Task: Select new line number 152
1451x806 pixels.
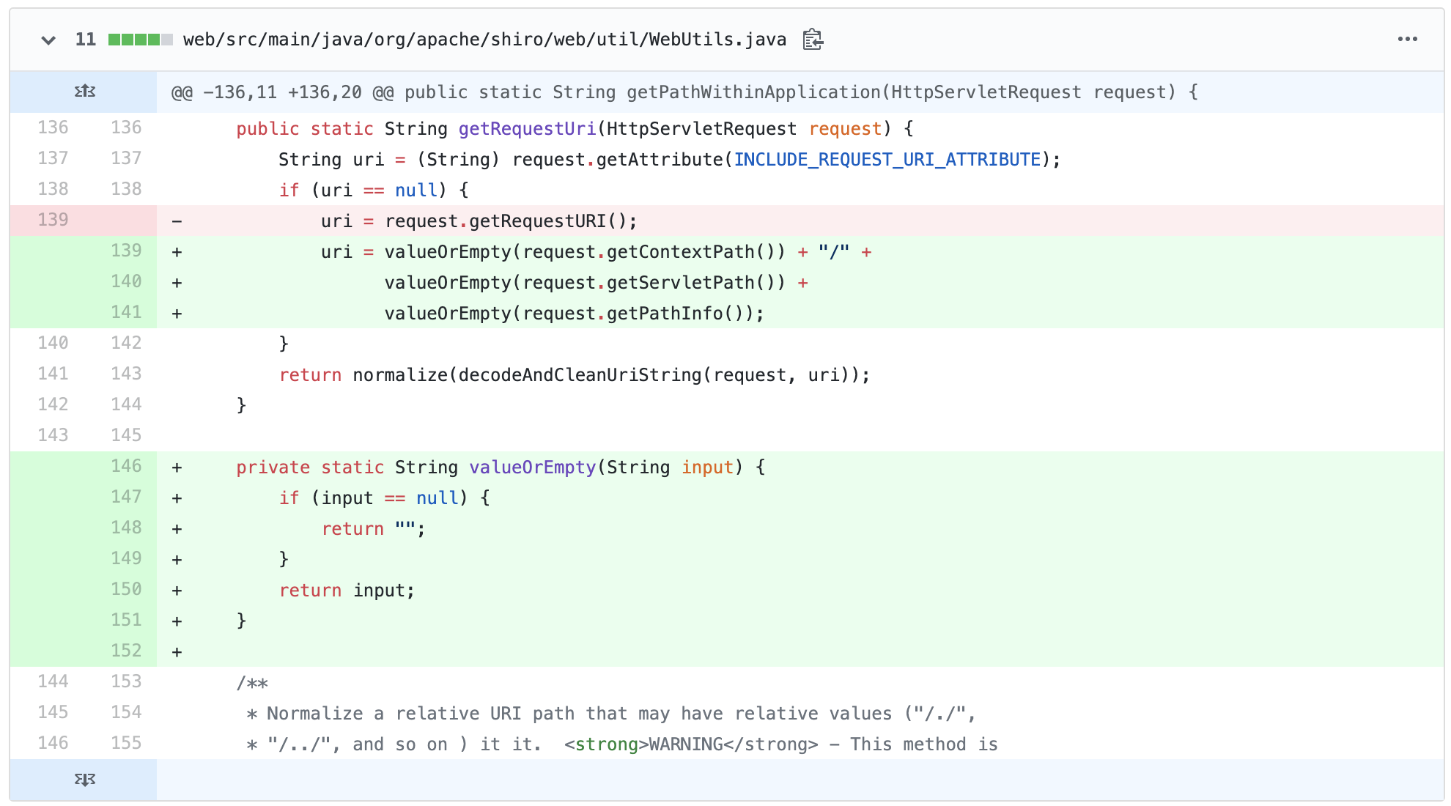Action: point(126,651)
